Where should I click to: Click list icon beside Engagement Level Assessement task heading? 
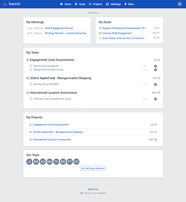[x=27, y=60]
